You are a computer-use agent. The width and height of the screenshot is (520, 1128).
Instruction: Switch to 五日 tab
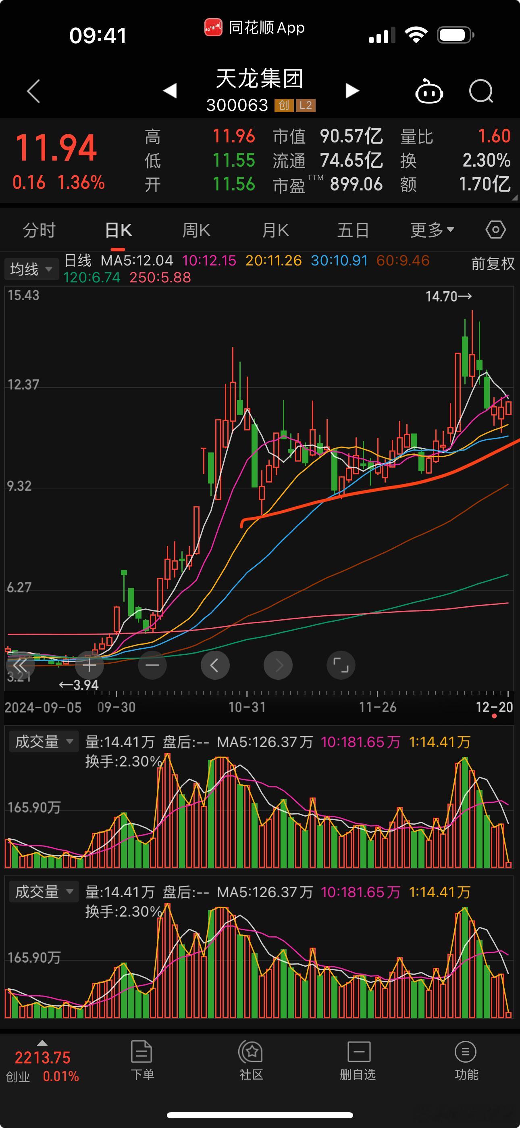(x=353, y=230)
